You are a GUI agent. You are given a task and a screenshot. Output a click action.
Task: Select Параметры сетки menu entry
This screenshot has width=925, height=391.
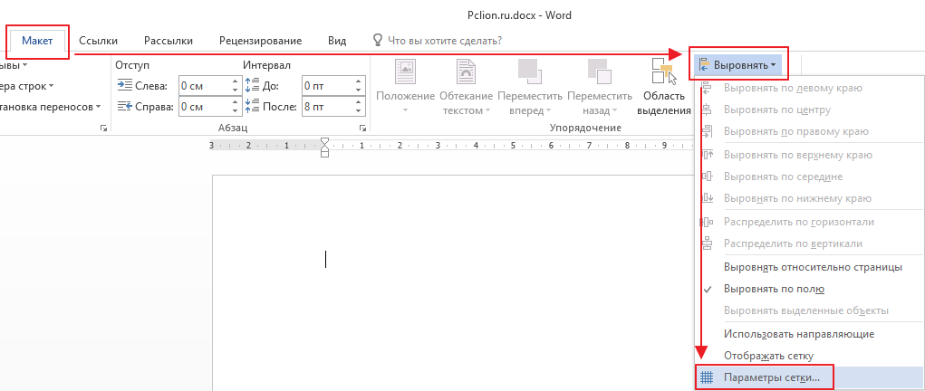coord(772,377)
